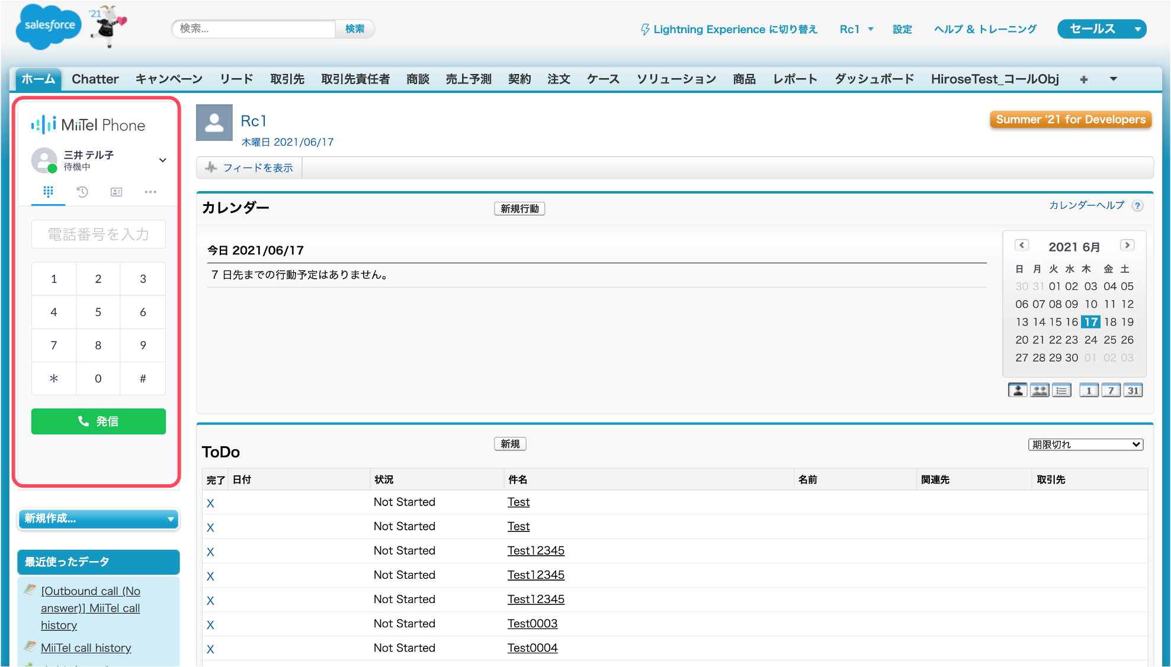Switch calendar to week view (7)
Image resolution: width=1171 pixels, height=667 pixels.
click(1111, 390)
